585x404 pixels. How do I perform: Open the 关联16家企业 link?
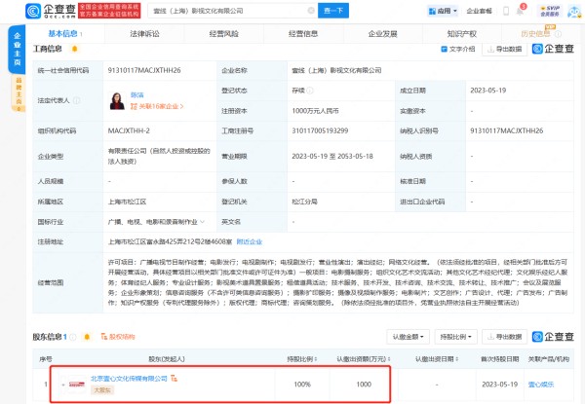(157, 106)
